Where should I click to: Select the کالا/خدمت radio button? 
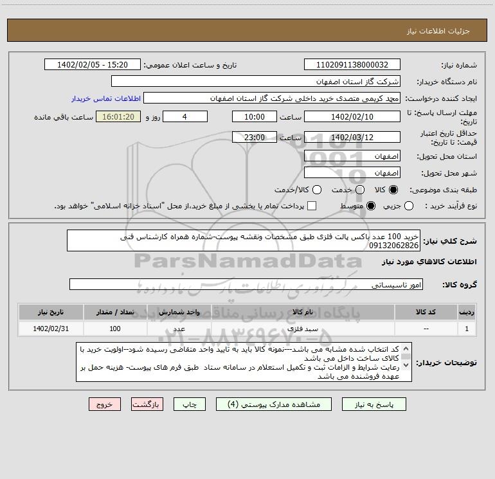[x=317, y=190]
